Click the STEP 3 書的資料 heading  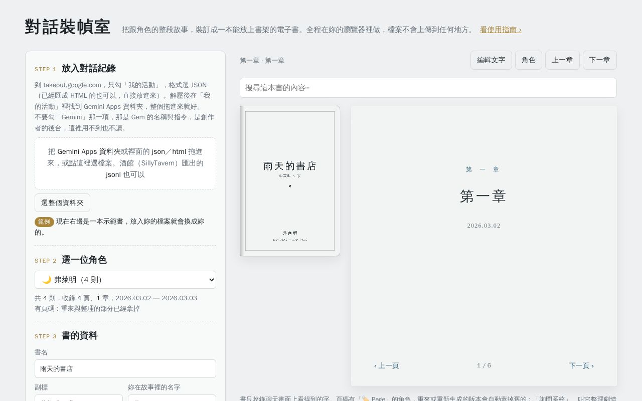(66, 335)
